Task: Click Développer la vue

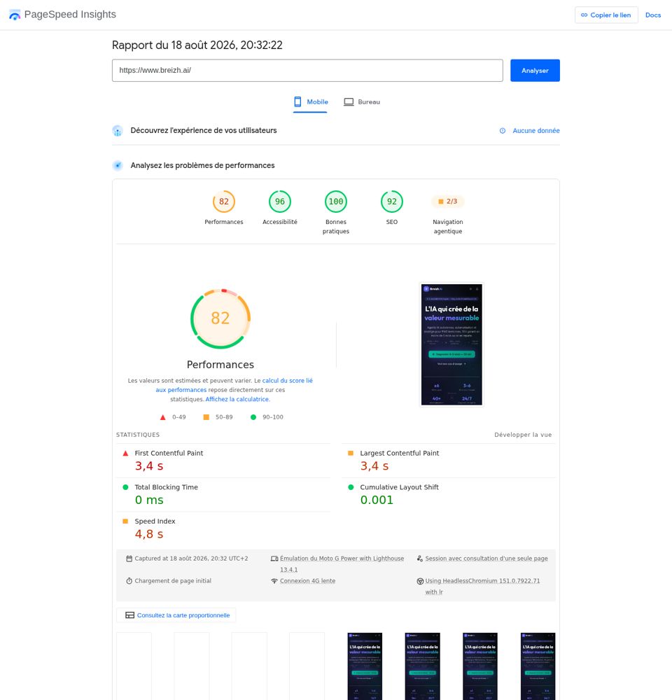Action: [523, 435]
